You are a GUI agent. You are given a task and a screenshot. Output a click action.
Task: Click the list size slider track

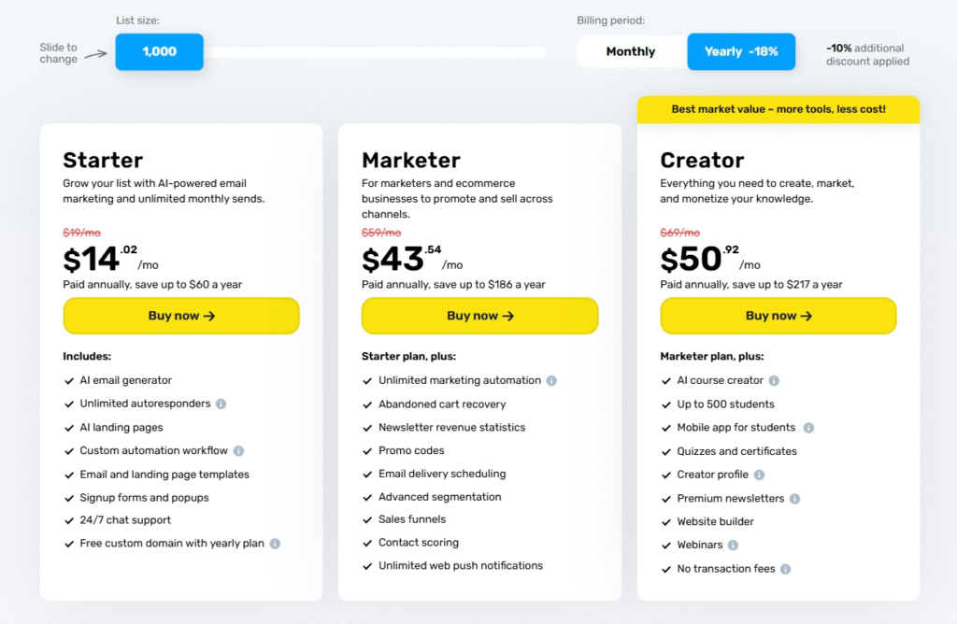pos(374,52)
